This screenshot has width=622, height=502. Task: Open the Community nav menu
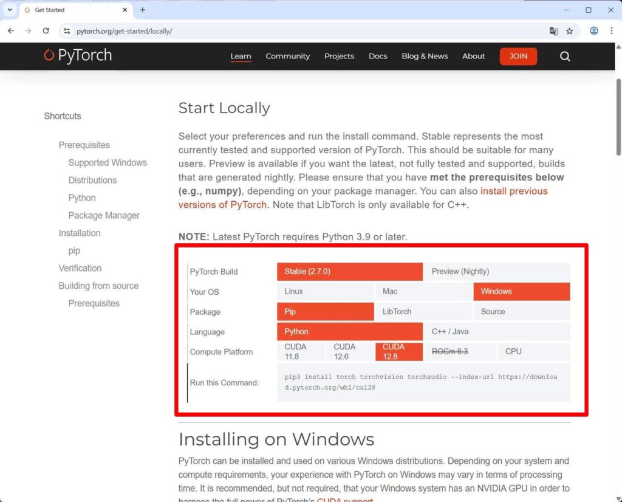[x=287, y=57]
